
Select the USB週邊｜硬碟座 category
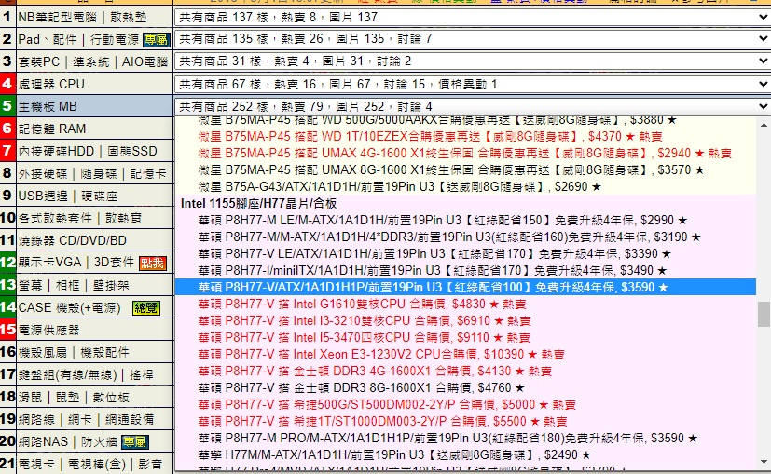click(68, 196)
